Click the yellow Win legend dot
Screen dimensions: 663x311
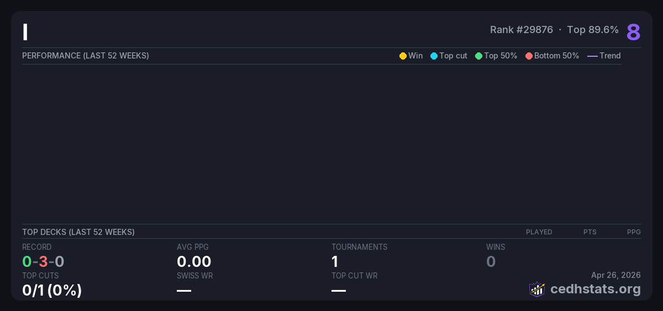403,56
